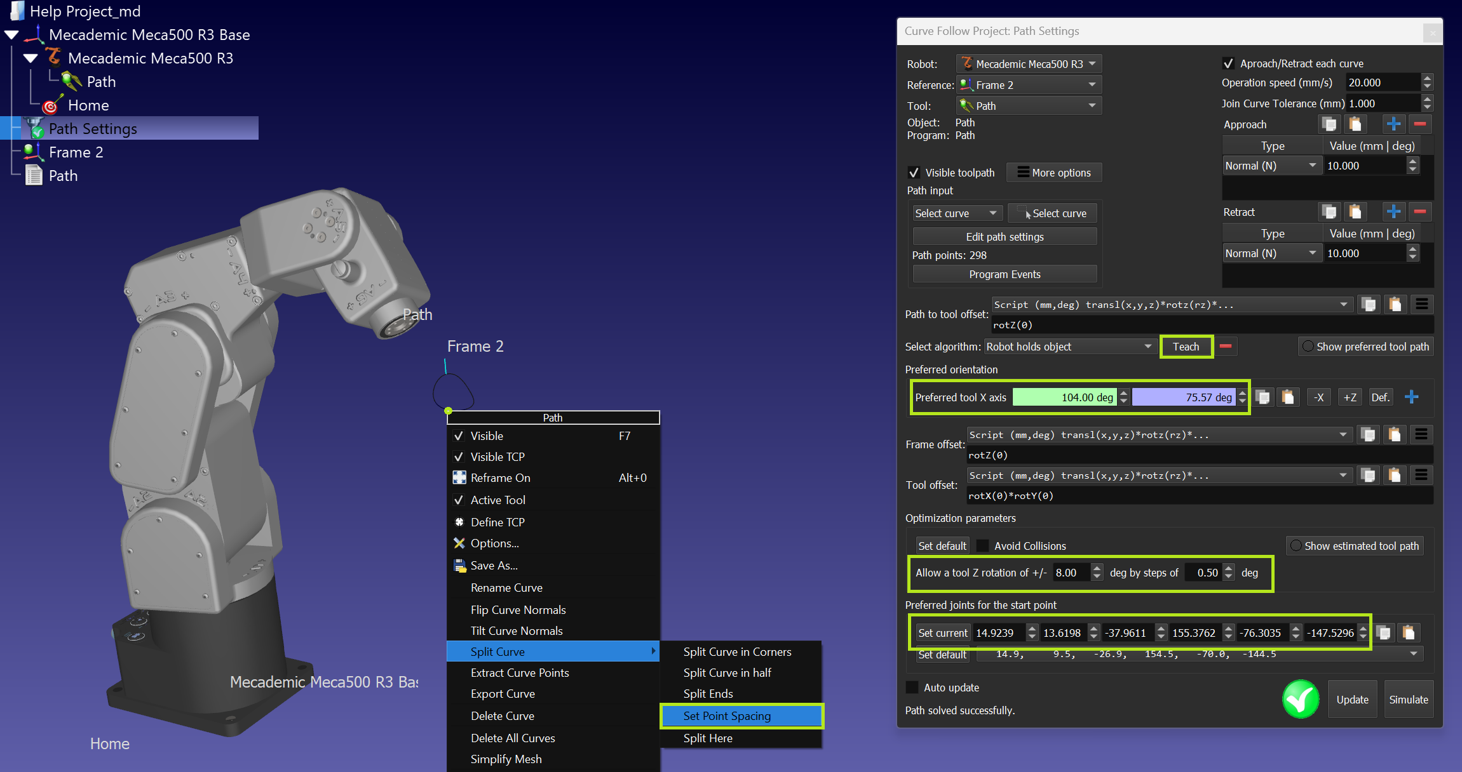Click the green checkmark confirm icon

pos(1300,699)
